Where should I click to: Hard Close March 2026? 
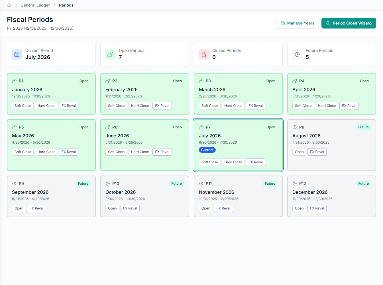pos(233,106)
